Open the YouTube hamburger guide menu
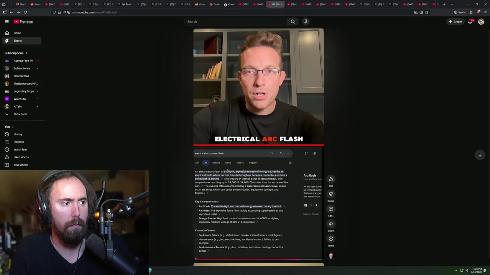Viewport: 490px width, 275px height. 7,22
